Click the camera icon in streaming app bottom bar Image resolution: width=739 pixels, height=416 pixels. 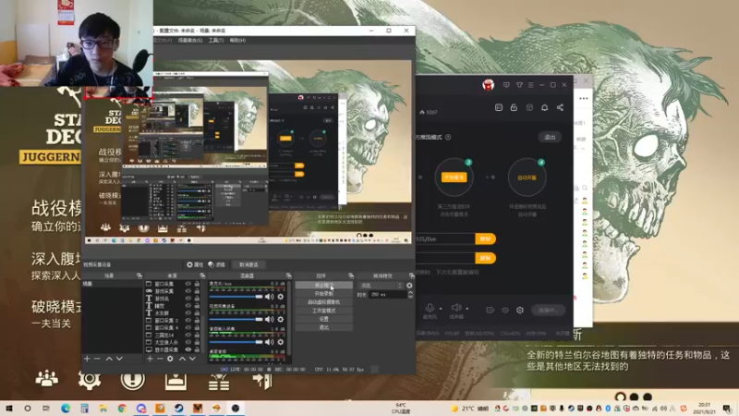(x=491, y=310)
